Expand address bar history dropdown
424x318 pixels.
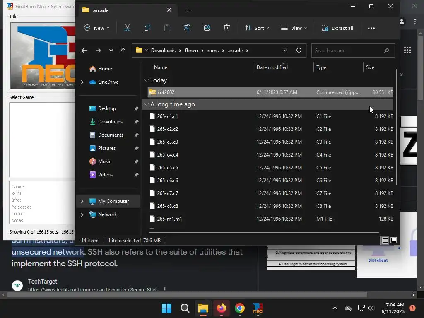tap(285, 50)
